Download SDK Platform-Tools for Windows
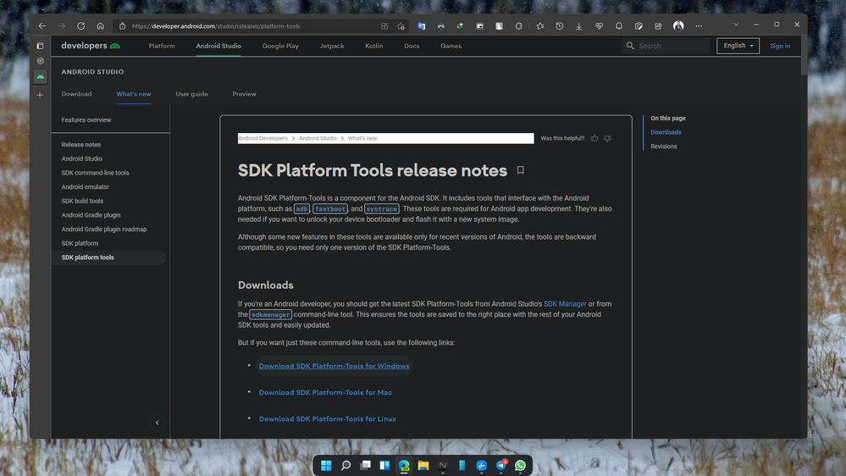The height and width of the screenshot is (476, 846). coord(334,366)
